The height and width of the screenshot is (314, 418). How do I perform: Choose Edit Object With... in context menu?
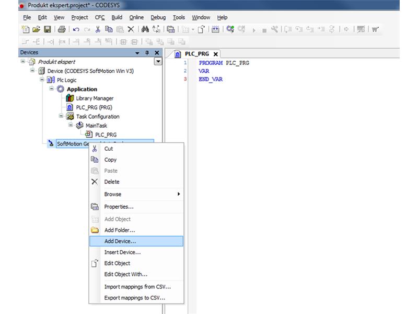tap(136, 274)
